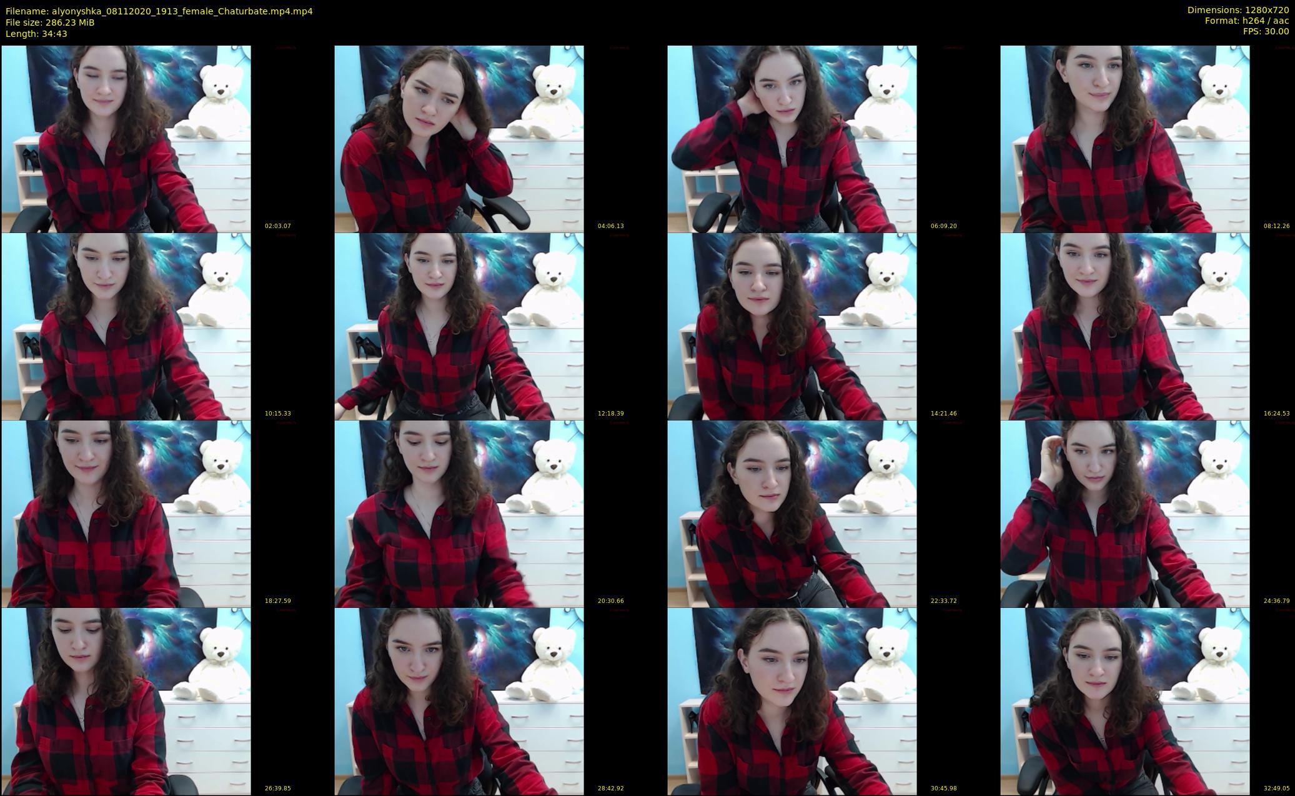1295x796 pixels.
Task: Click the frame at 12:18.39
Action: 459,326
